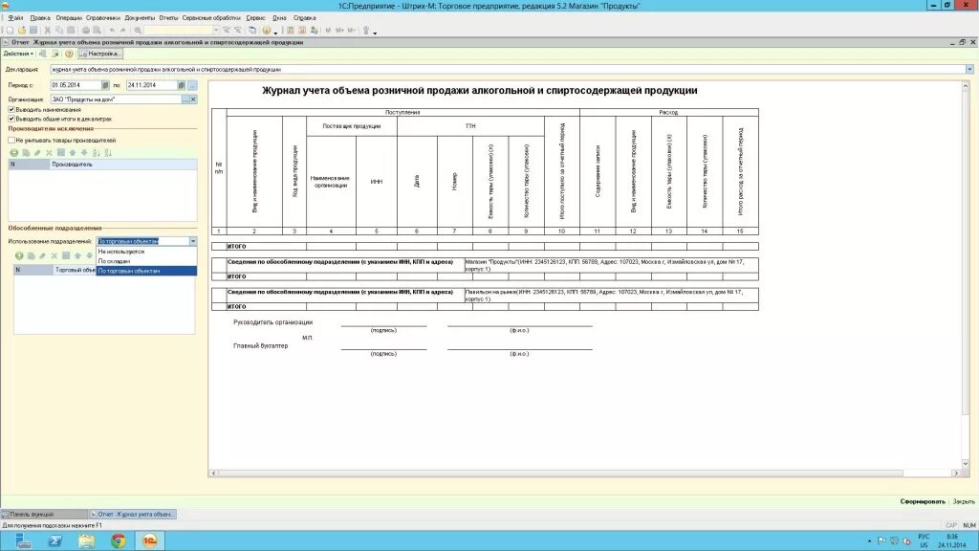Screen dimensions: 979x551
Task: Create a new document with the toolbar icon
Action: [10, 30]
